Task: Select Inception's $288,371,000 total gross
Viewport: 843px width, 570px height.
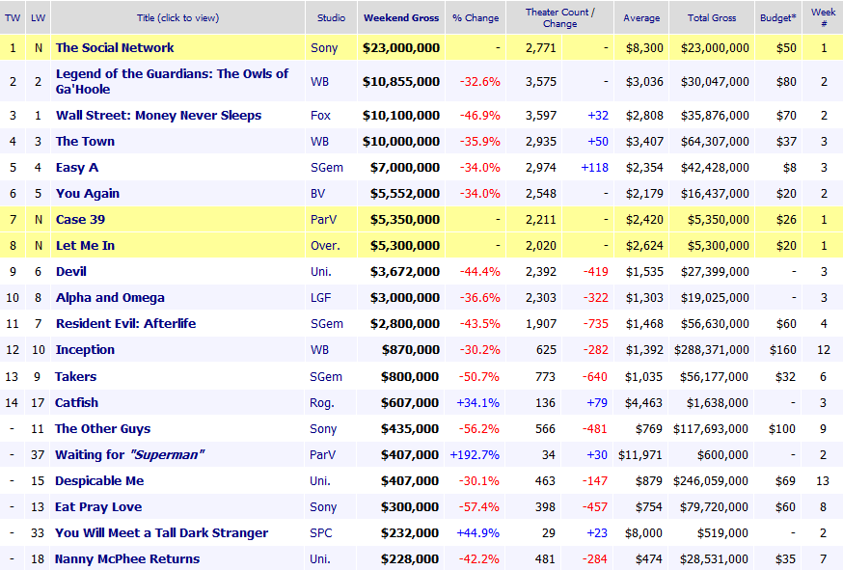Action: pyautogui.click(x=711, y=350)
